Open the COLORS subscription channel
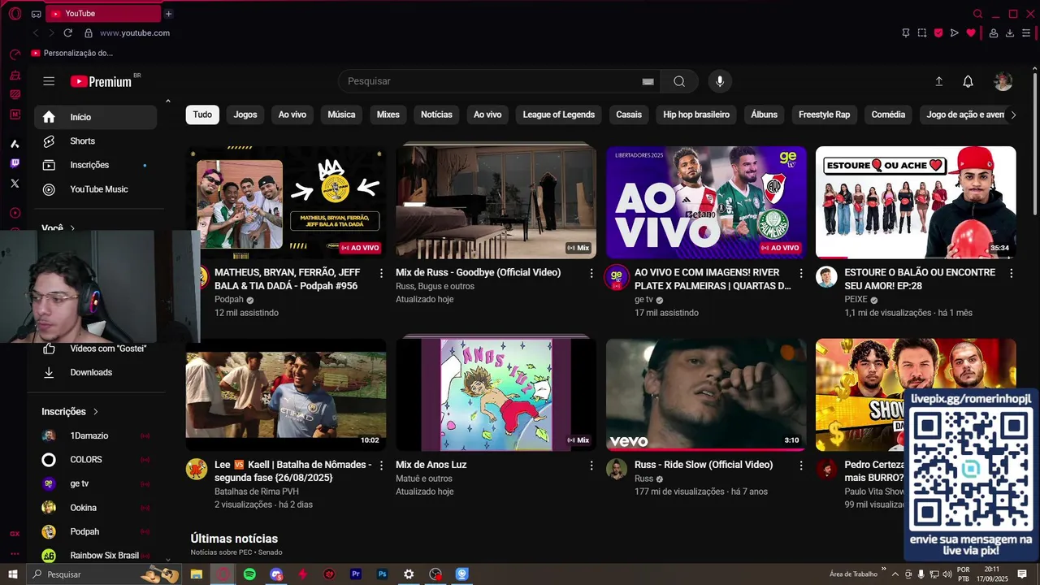Viewport: 1040px width, 585px height. point(95,460)
